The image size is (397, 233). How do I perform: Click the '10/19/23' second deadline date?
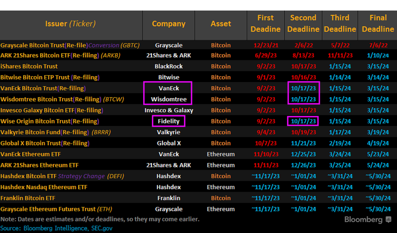click(x=303, y=132)
